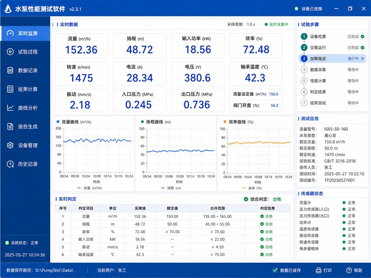The width and height of the screenshot is (371, 278).
Task: Select the 加载稳定 step in progress
Action: tap(332, 59)
